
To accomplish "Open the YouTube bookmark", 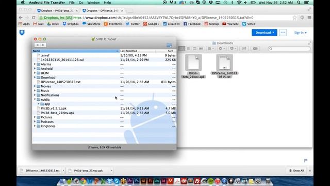I will (230, 24).
